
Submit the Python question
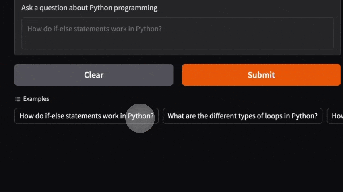261,75
